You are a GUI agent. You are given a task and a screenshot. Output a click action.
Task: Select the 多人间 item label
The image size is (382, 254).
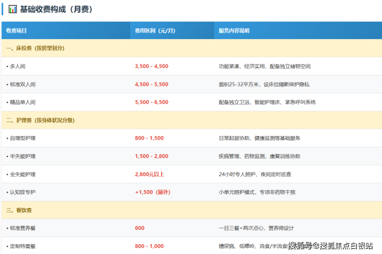click(19, 66)
